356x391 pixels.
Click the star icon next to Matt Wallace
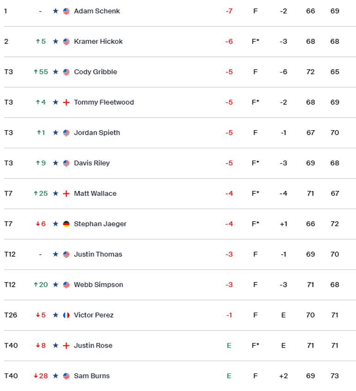coord(55,193)
